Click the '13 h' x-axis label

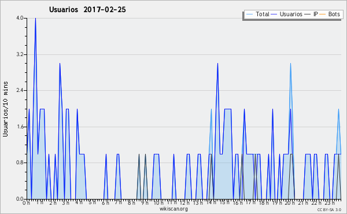(198, 203)
